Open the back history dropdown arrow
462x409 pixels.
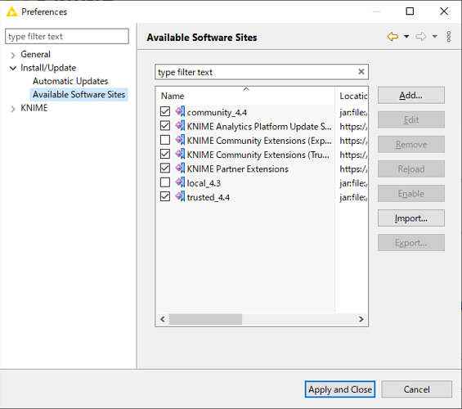point(406,37)
